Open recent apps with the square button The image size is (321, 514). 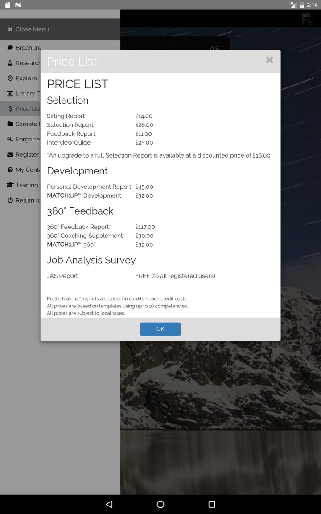pos(211,504)
